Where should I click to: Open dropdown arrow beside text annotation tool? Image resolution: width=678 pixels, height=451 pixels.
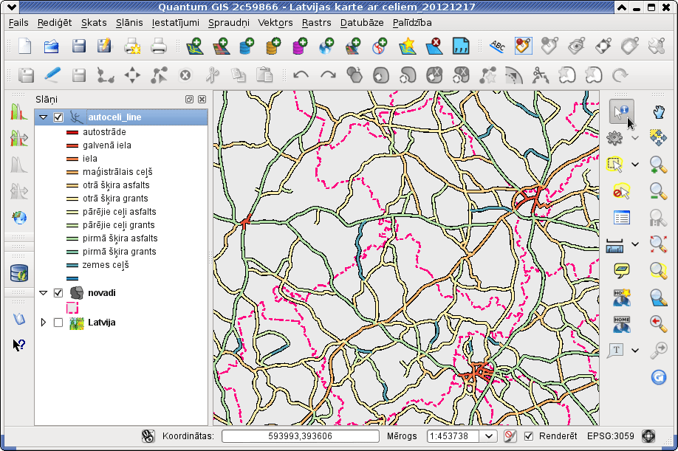click(x=634, y=351)
